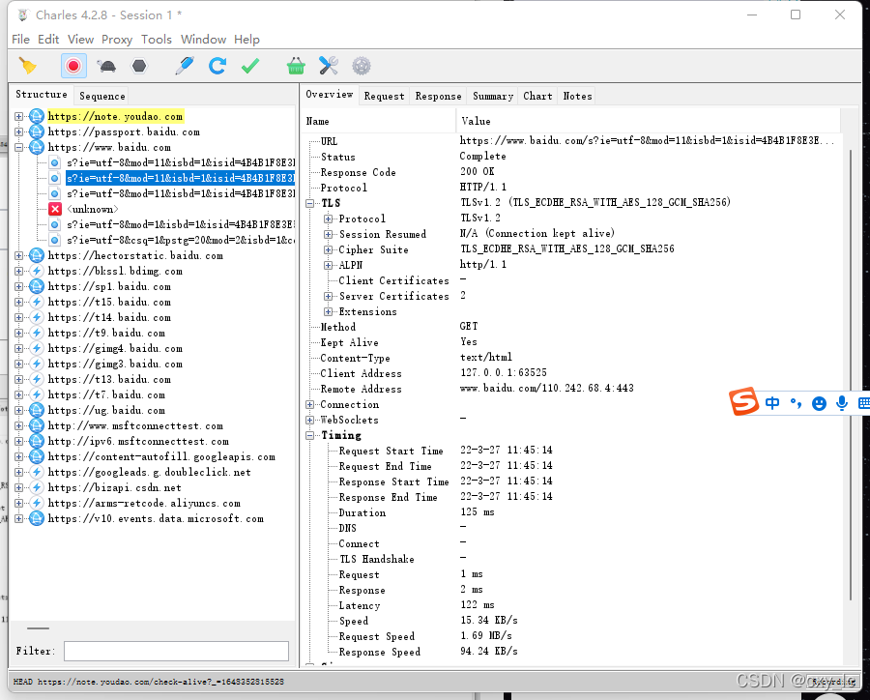This screenshot has width=870, height=700.
Task: Click the Sogou microphone voice input icon
Action: pyautogui.click(x=842, y=403)
